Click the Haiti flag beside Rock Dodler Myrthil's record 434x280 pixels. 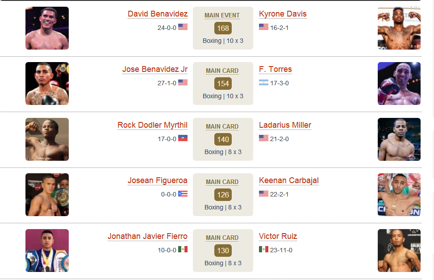pos(183,138)
